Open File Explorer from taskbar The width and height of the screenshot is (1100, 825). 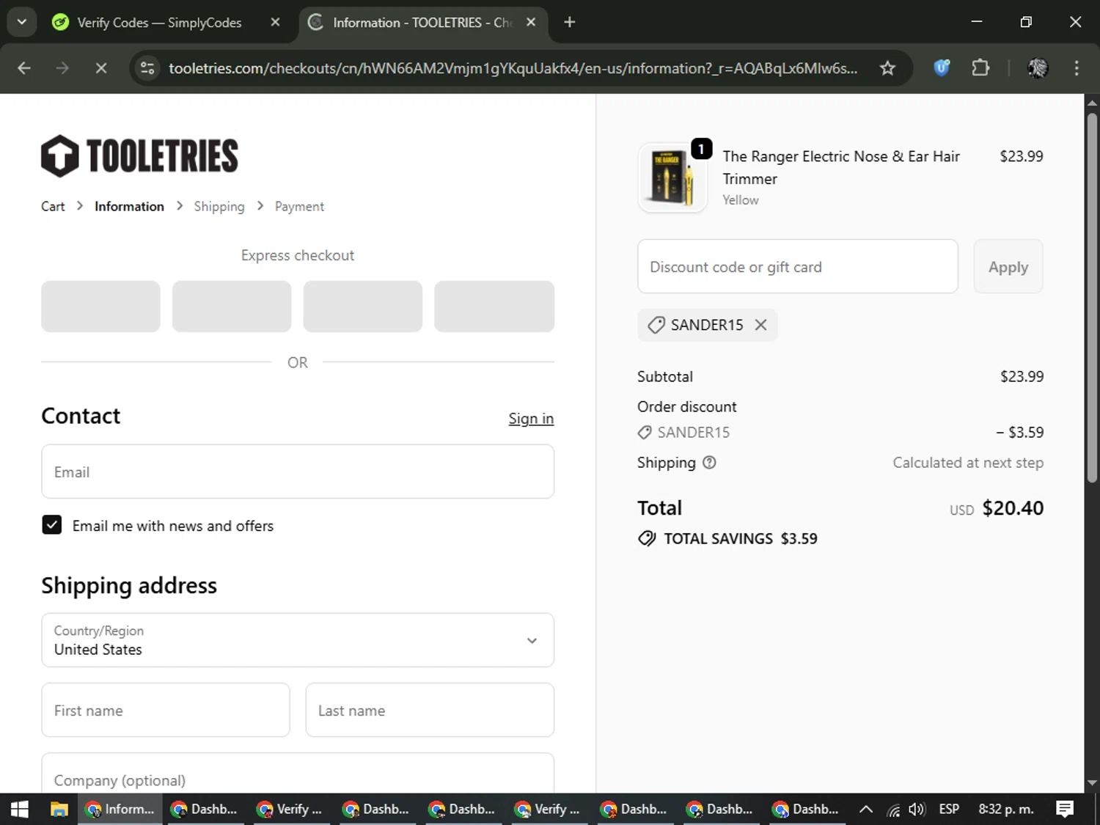pos(59,809)
